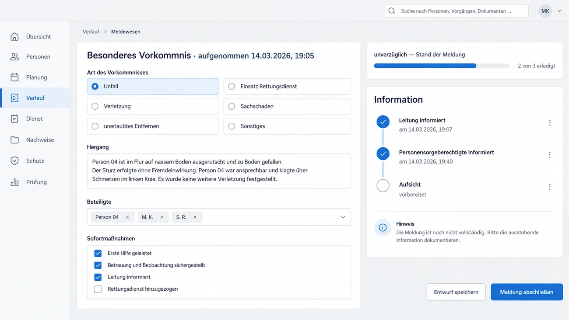
Task: Expand the Beteiligte dropdown chevron
Action: (x=343, y=217)
